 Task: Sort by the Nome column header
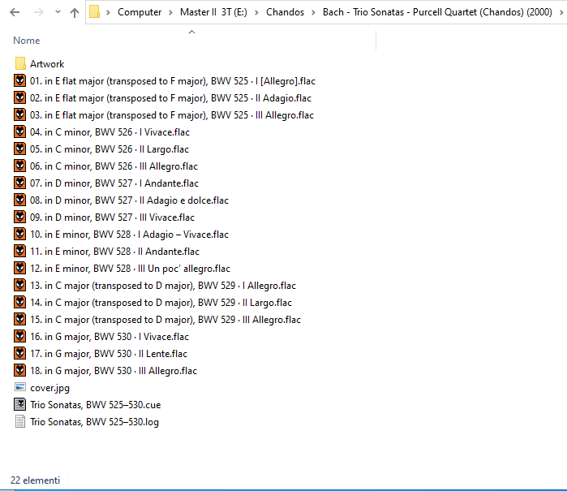(27, 41)
